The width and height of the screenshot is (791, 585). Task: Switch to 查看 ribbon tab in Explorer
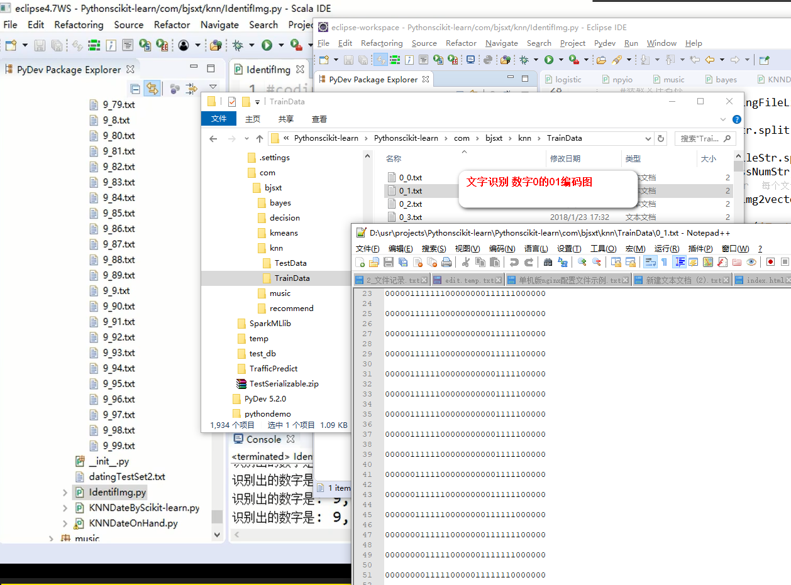(x=319, y=119)
